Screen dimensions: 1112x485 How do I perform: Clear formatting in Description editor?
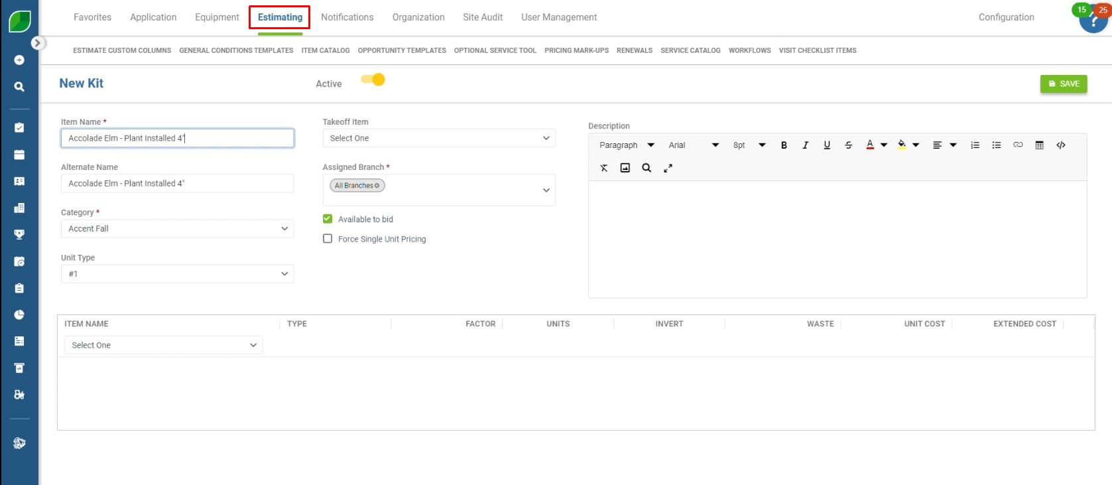click(x=603, y=168)
